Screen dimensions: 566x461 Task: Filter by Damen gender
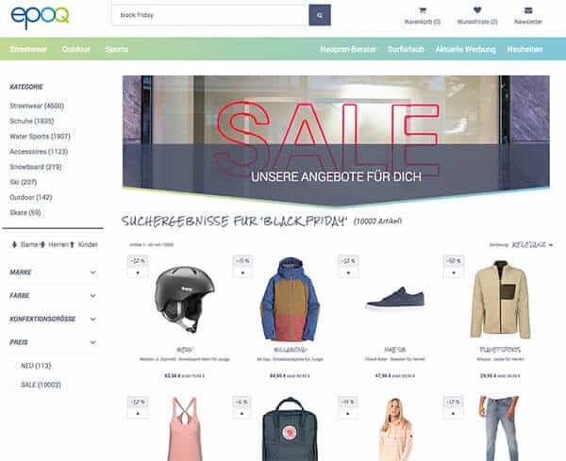pyautogui.click(x=25, y=244)
